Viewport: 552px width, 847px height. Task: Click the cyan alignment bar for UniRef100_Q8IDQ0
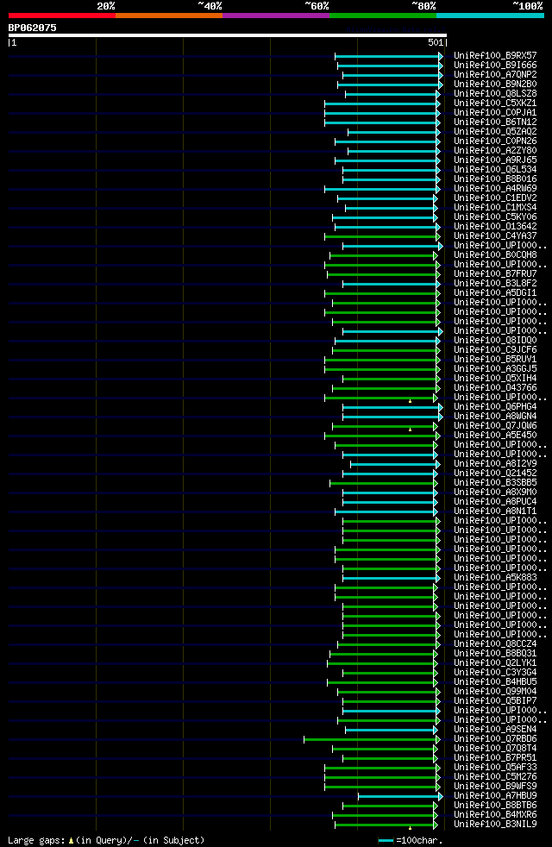388,341
